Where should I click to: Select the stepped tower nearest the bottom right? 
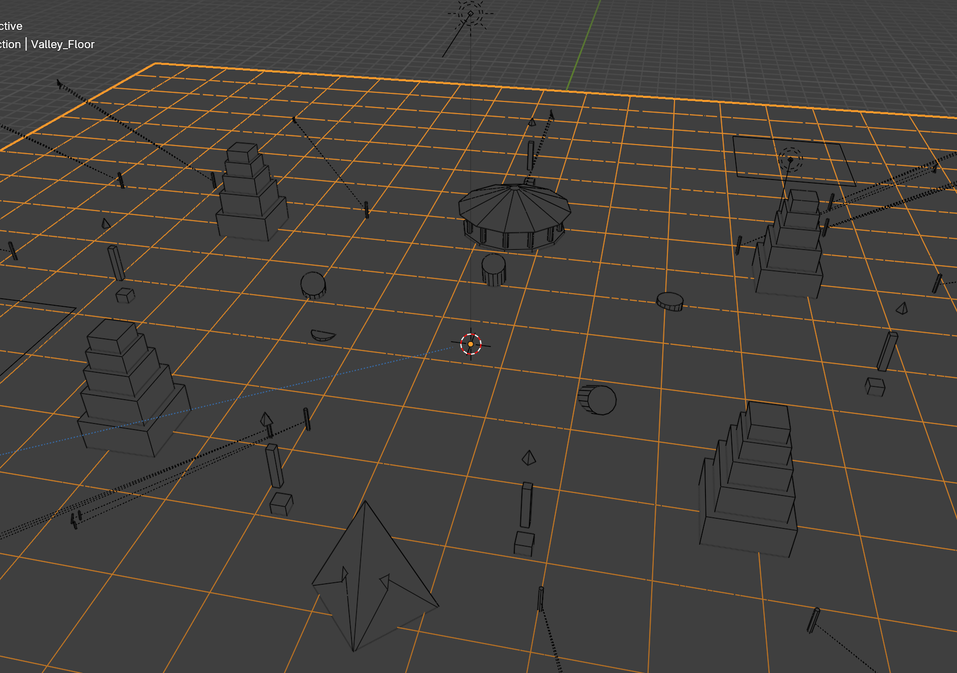click(749, 479)
